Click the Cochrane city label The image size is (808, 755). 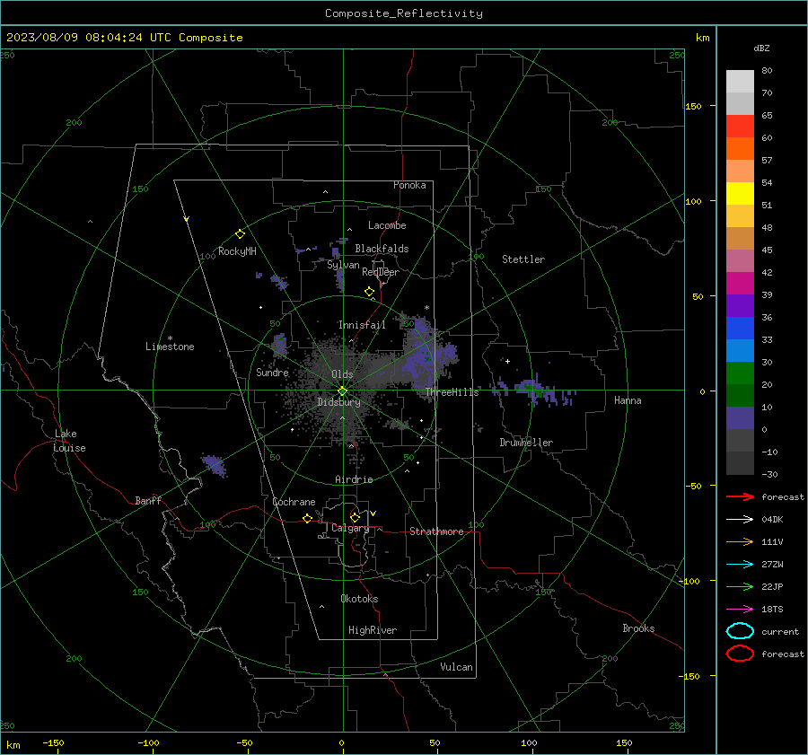click(294, 502)
